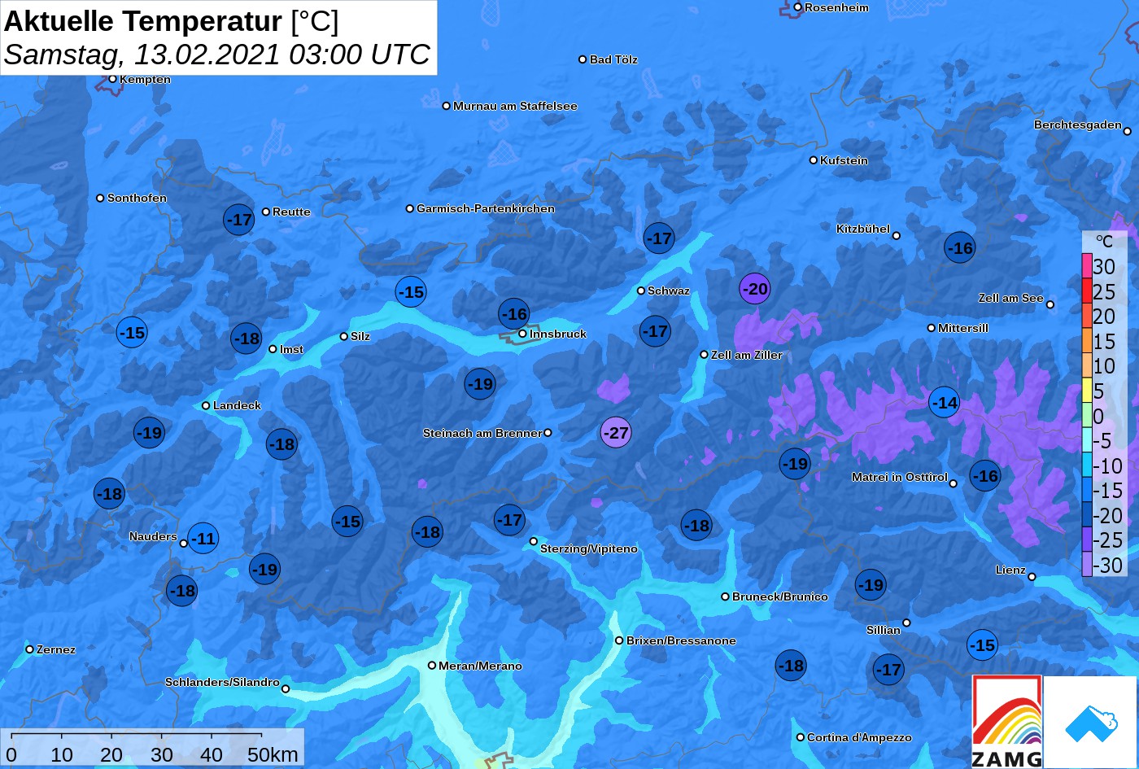Select the -11 station marker beside Nauders

(x=203, y=538)
